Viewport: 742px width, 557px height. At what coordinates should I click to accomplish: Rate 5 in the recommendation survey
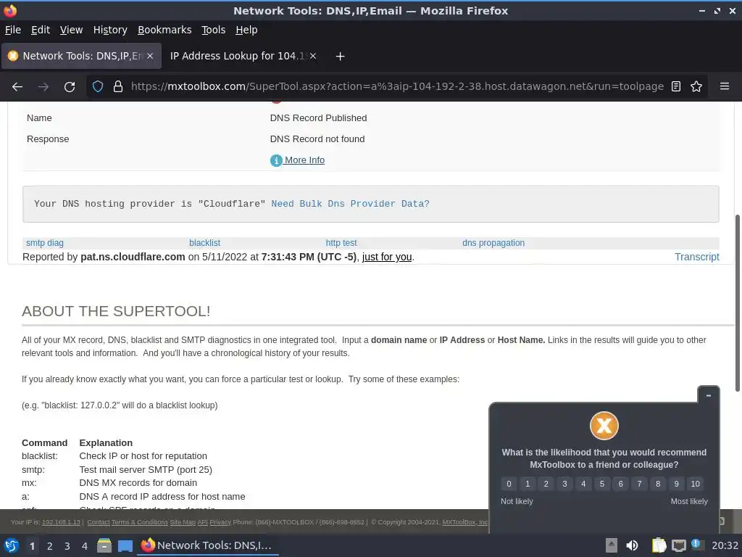602,484
